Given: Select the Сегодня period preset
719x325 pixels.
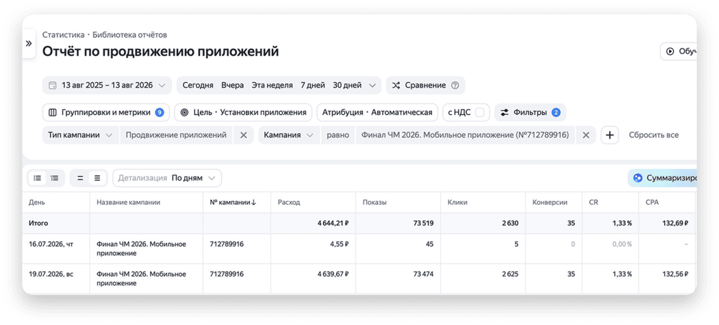Looking at the screenshot, I should (198, 86).
